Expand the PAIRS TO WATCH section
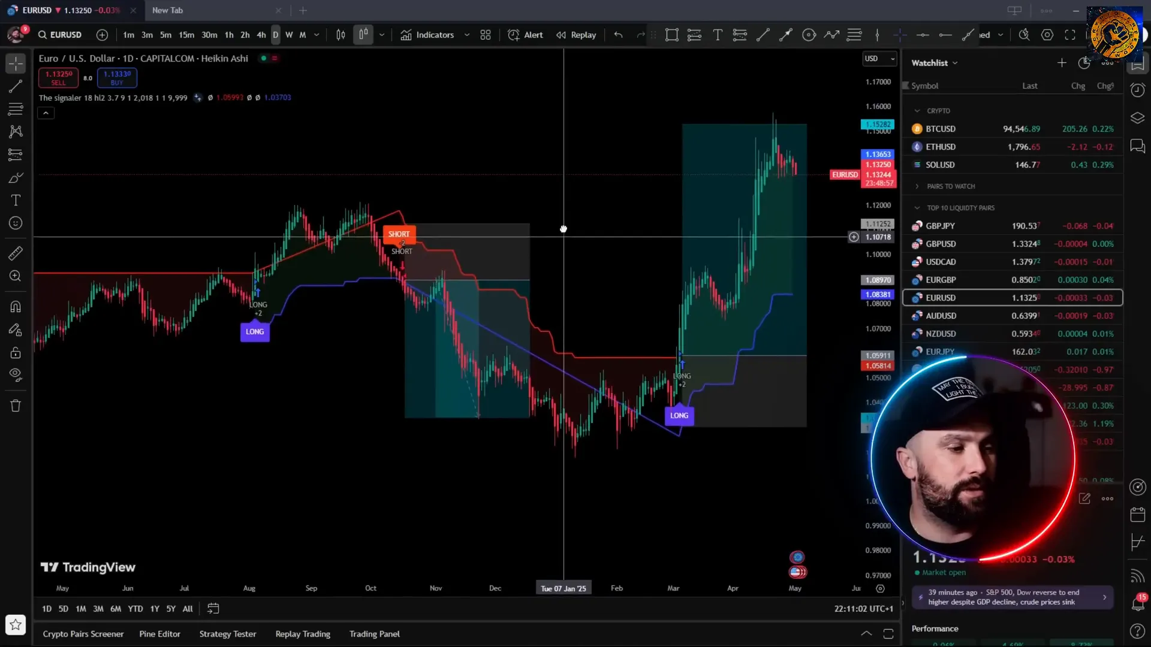The image size is (1151, 647). pyautogui.click(x=917, y=186)
